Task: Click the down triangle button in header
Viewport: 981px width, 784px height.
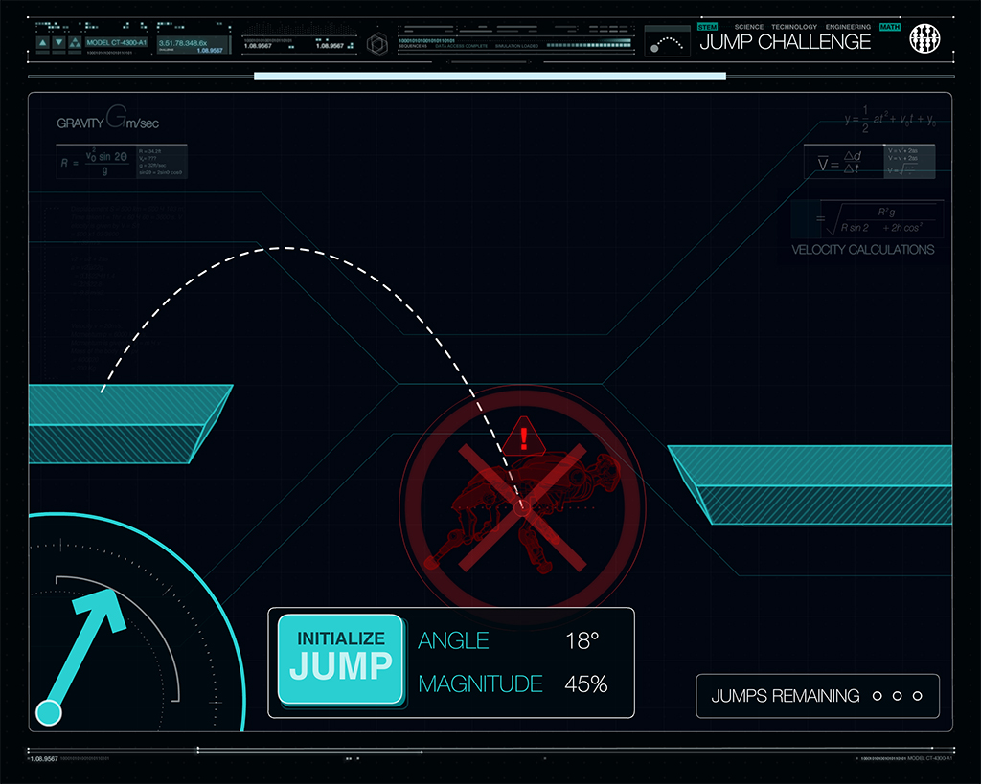Action: [58, 42]
